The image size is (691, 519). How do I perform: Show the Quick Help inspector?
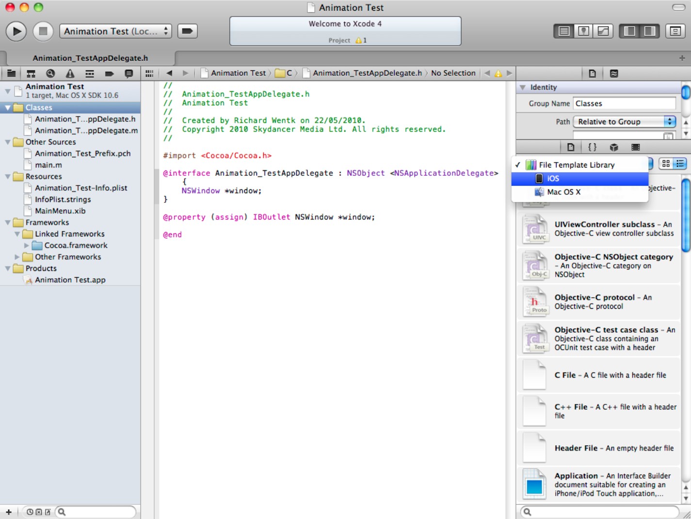(x=614, y=73)
